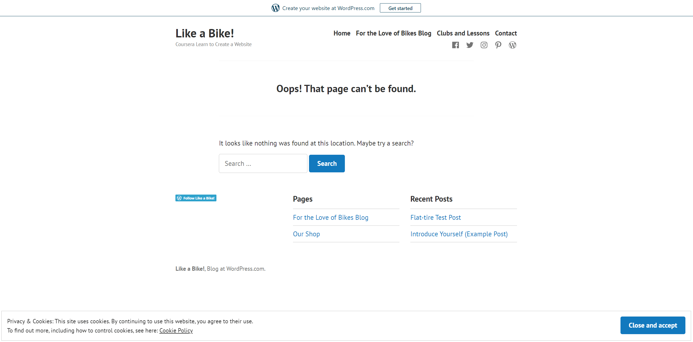The height and width of the screenshot is (342, 693).
Task: Open the Twitter social icon
Action: point(470,45)
